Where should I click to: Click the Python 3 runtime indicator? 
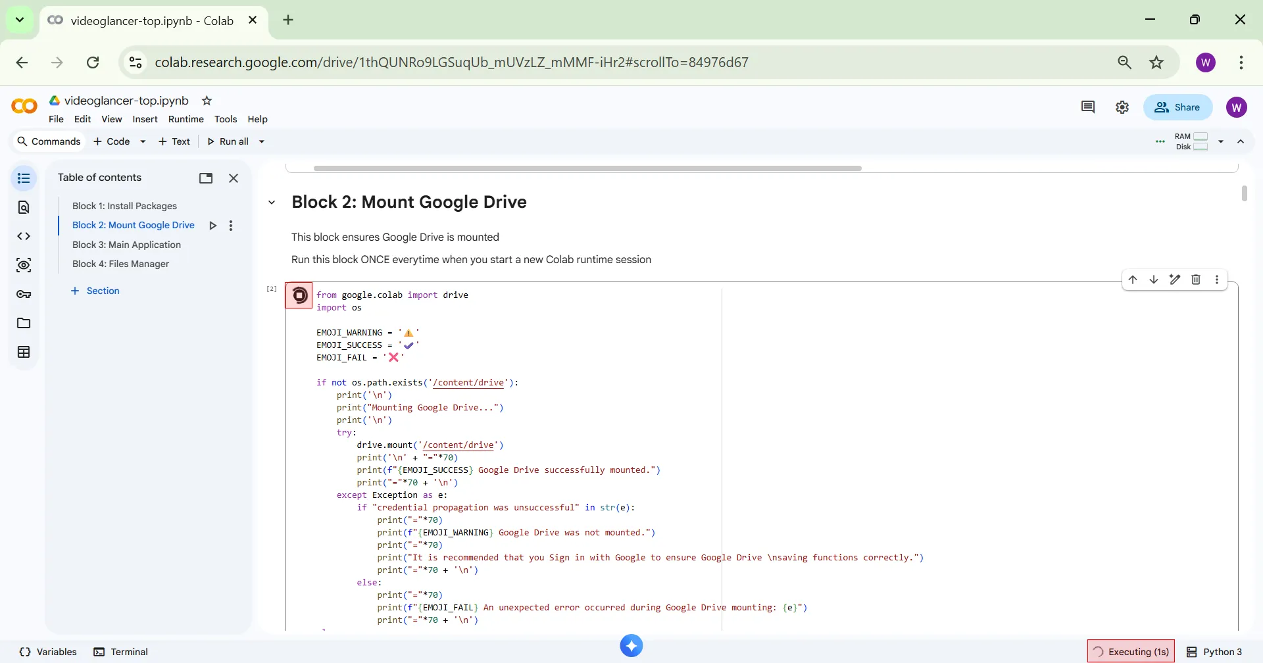coord(1214,652)
